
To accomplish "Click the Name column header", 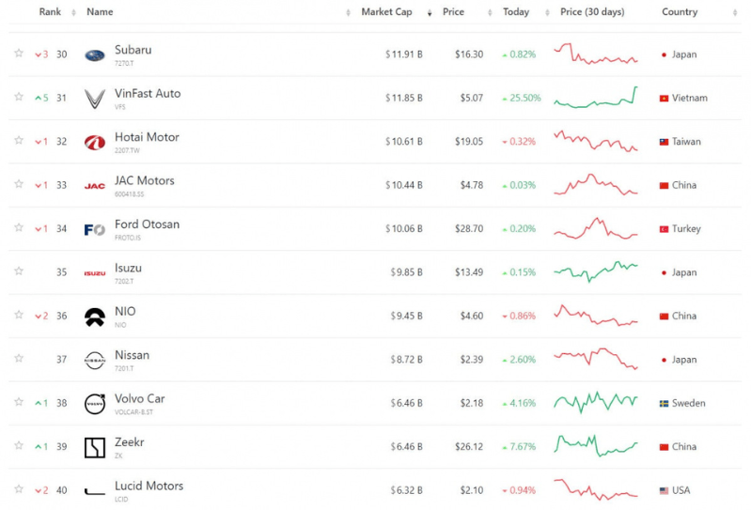I will click(100, 12).
